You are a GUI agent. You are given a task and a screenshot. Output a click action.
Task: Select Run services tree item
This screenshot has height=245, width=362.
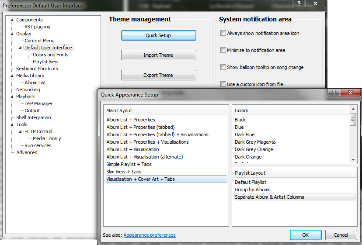click(x=38, y=145)
